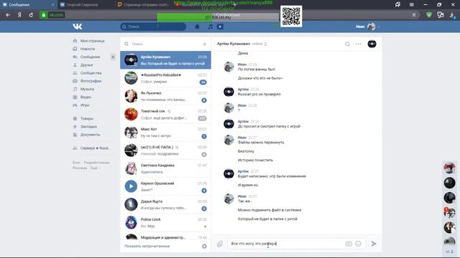
Task: Switch to the second VK browser tab
Action: 86,5
